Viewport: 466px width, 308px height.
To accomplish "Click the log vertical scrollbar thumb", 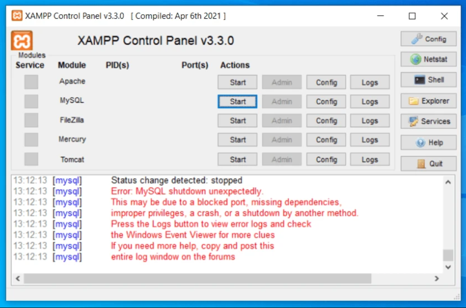I will click(x=448, y=255).
